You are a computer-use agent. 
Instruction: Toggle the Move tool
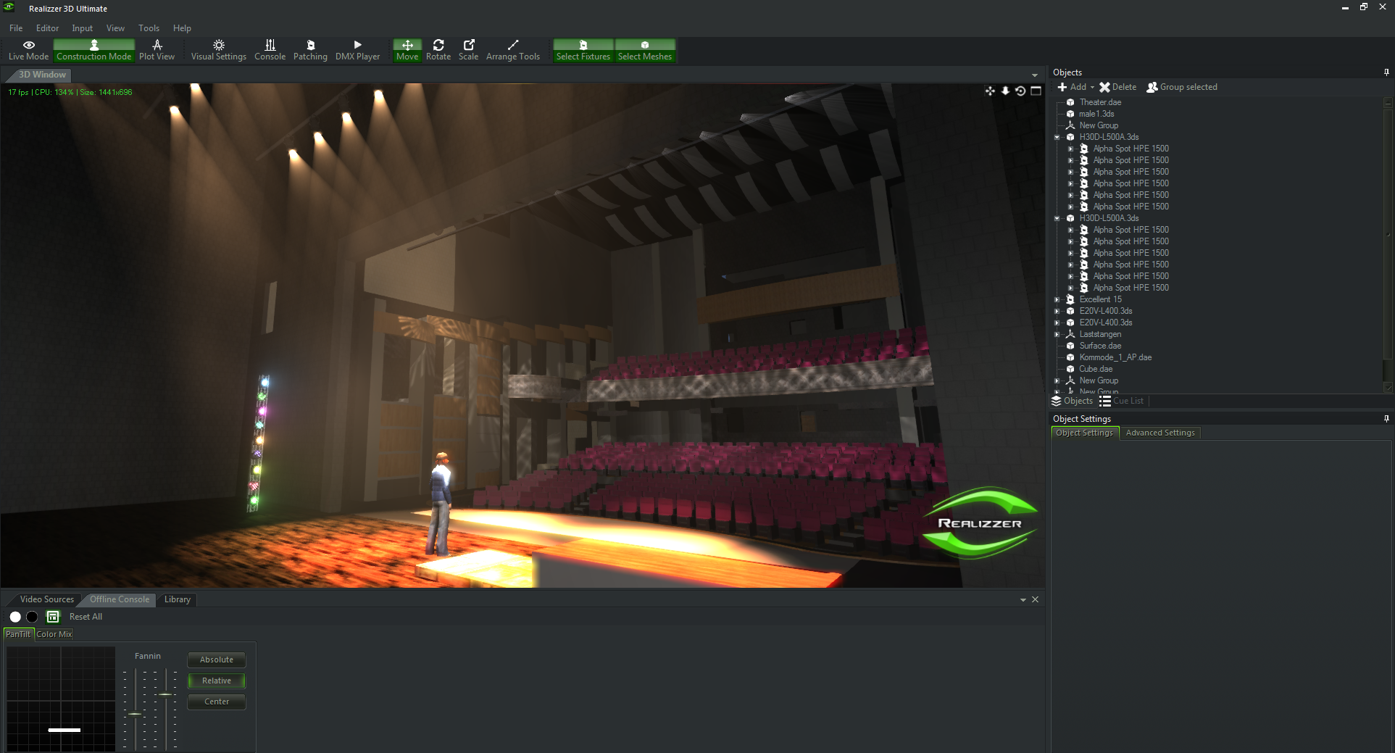[407, 50]
